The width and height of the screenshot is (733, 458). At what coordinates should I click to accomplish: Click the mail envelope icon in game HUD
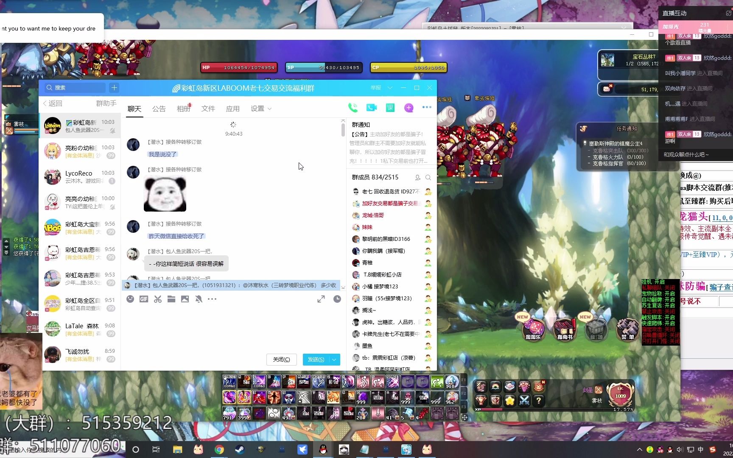pos(607,89)
